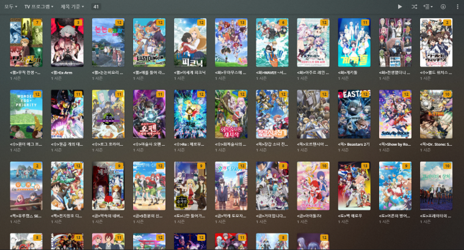Click 1 시즌 under <토>백 애로우

coord(343,221)
